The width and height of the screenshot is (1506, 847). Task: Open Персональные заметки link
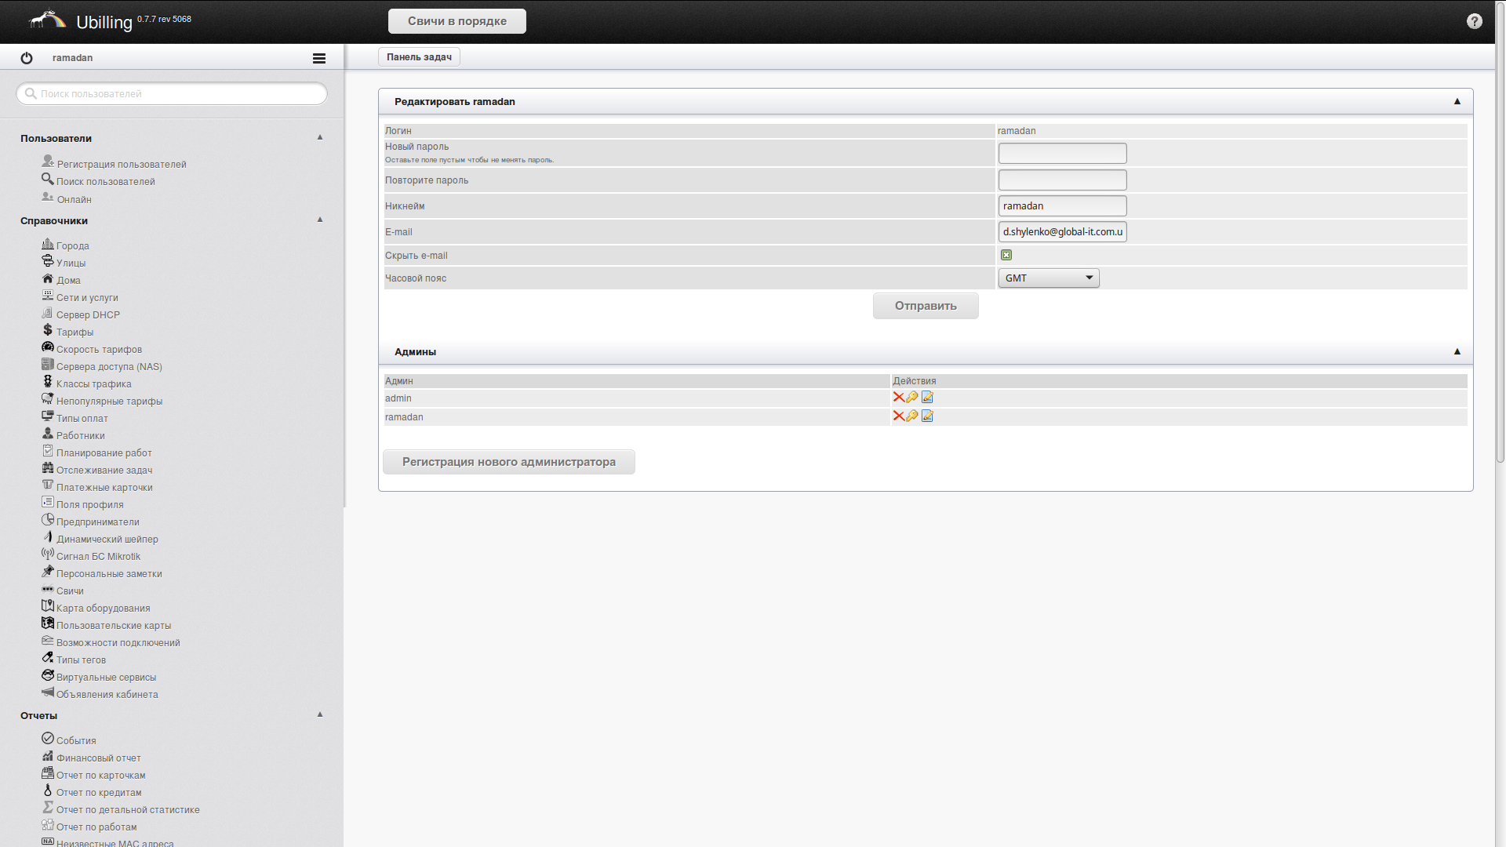(x=109, y=574)
